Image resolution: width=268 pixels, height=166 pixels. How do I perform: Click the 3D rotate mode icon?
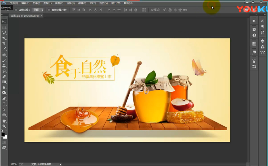165,10
